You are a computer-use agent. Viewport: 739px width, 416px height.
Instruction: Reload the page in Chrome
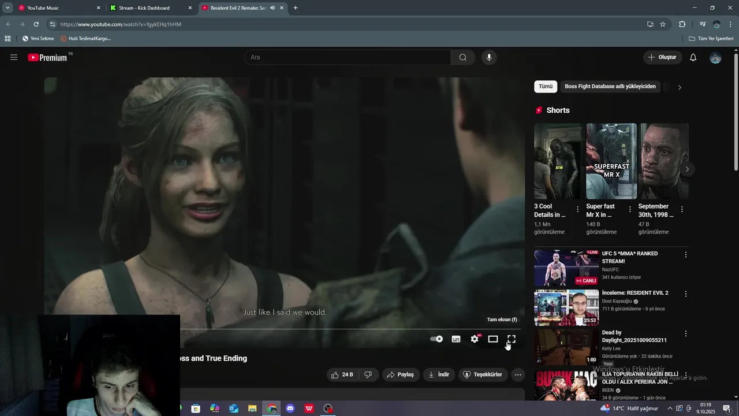[36, 24]
